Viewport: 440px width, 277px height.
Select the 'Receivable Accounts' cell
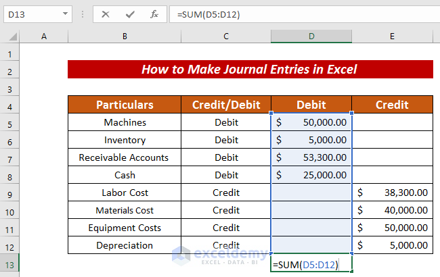click(125, 157)
